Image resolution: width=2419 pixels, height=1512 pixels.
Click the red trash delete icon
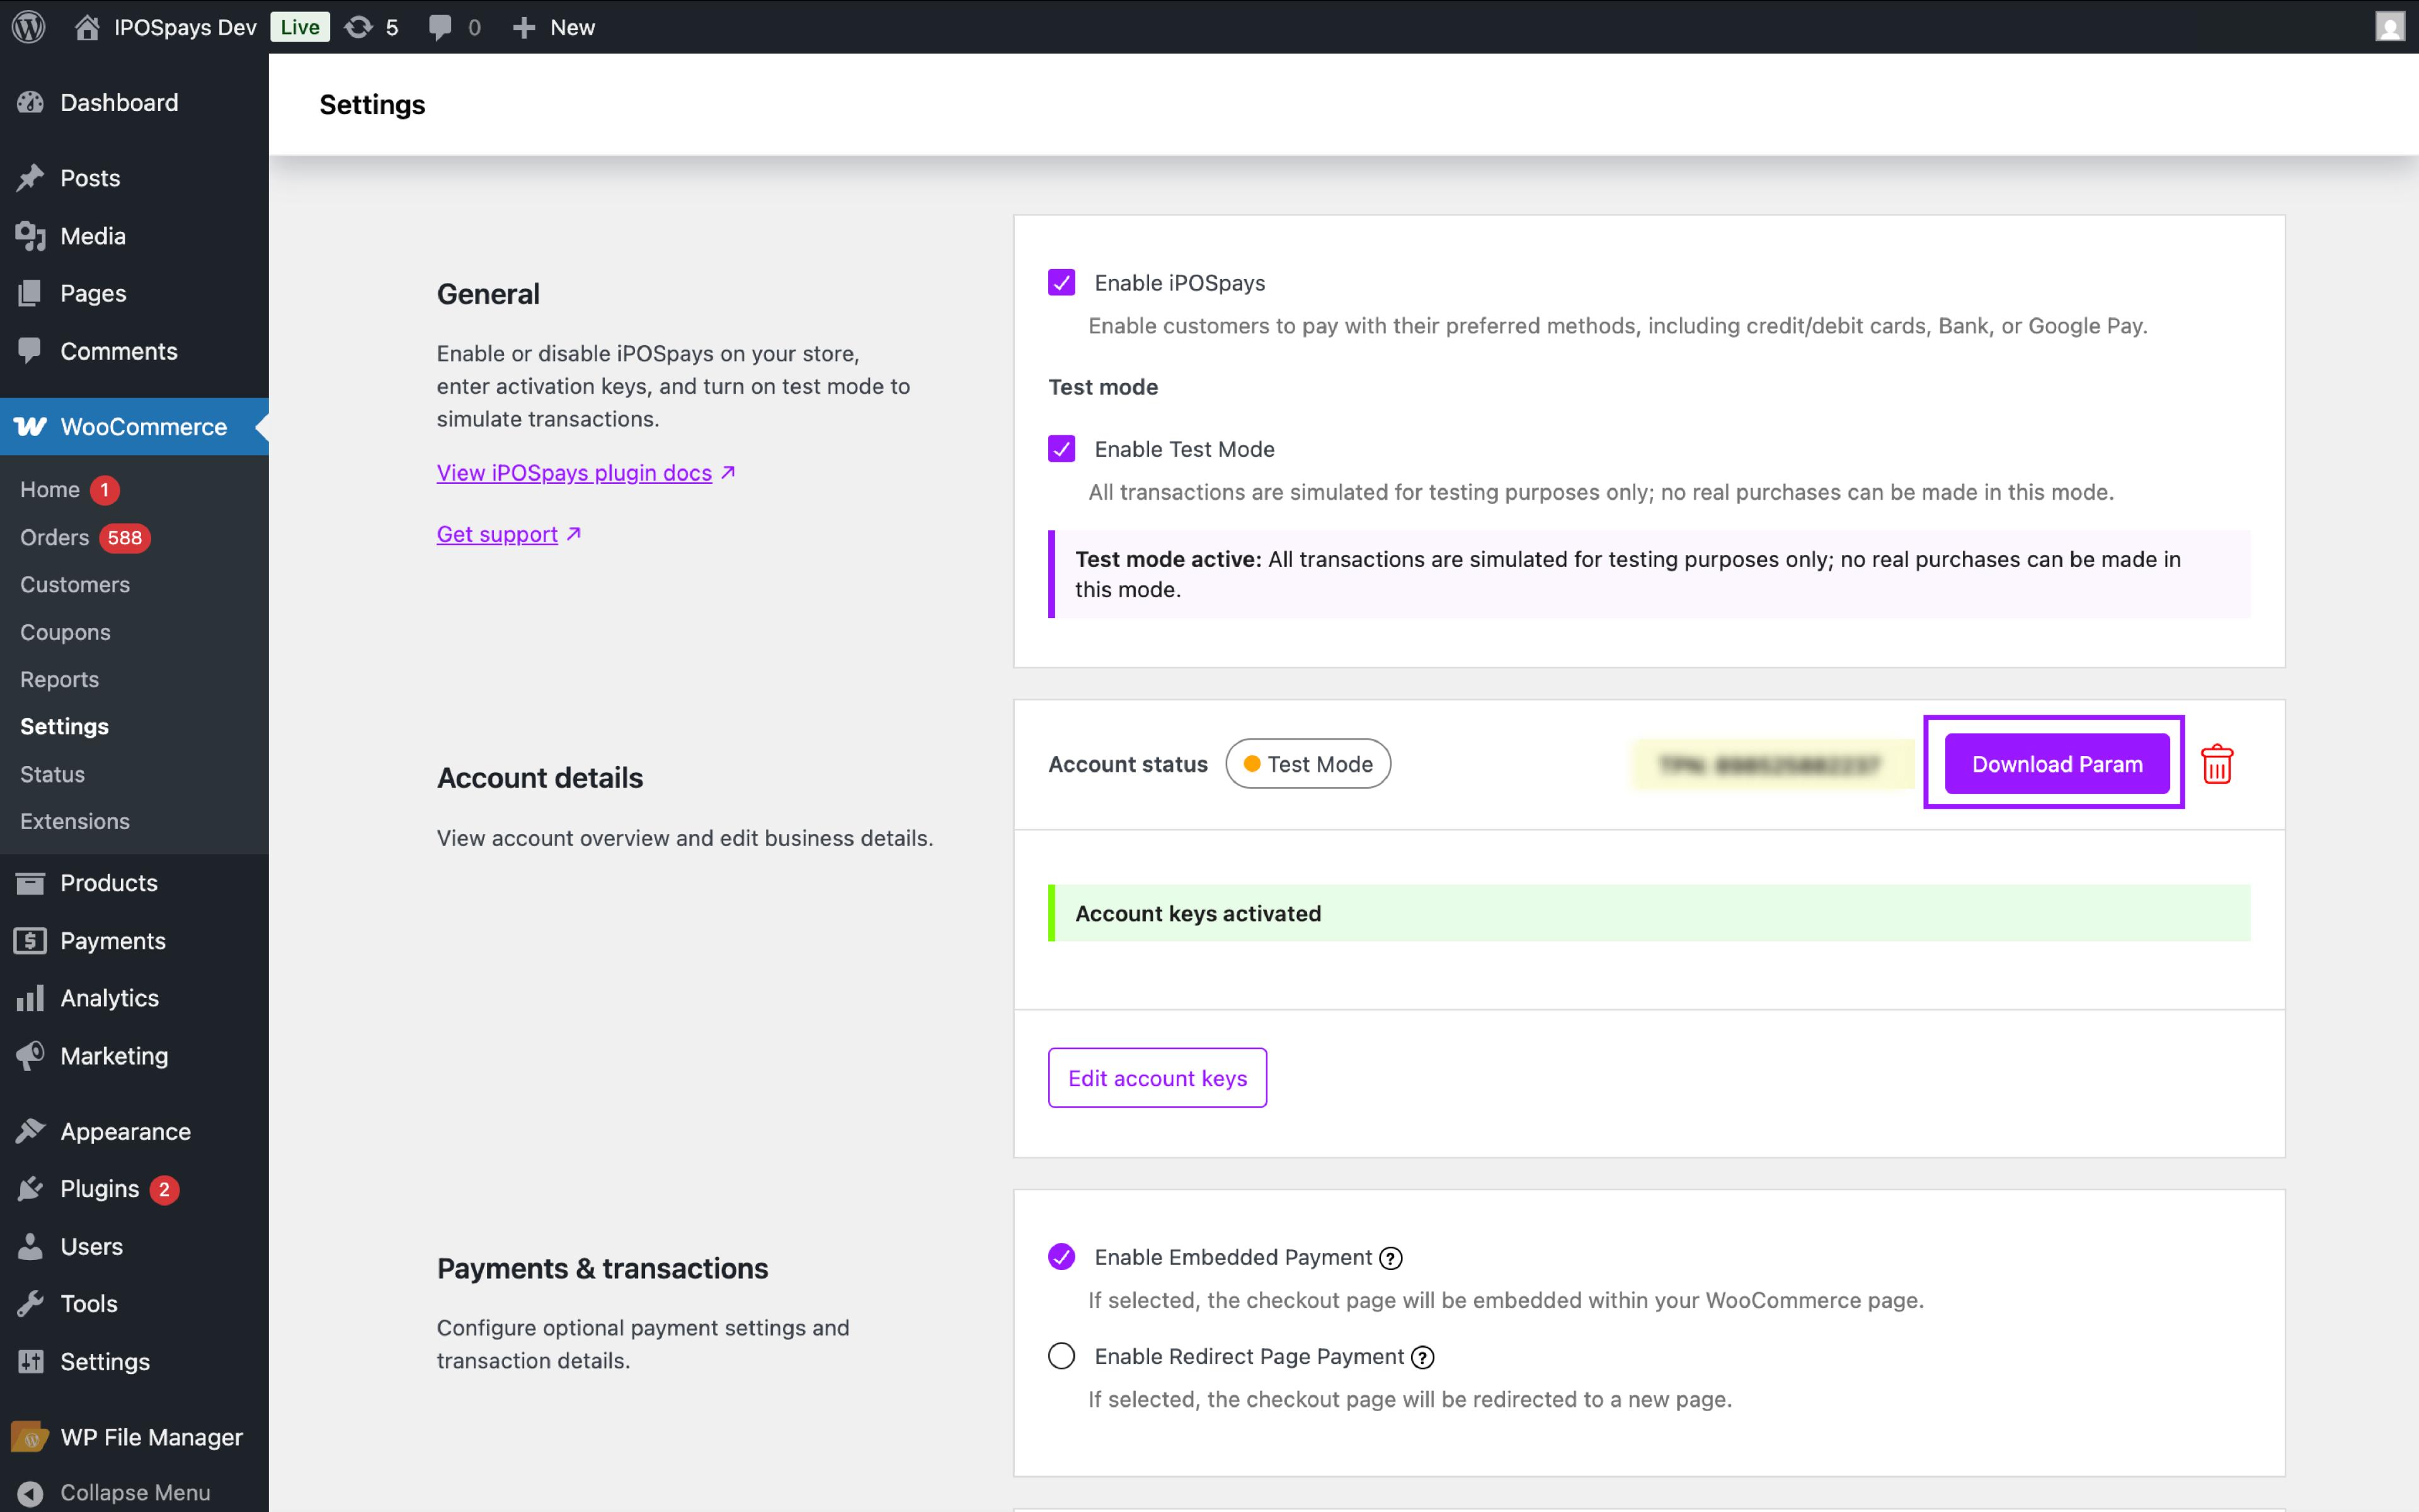pyautogui.click(x=2216, y=764)
